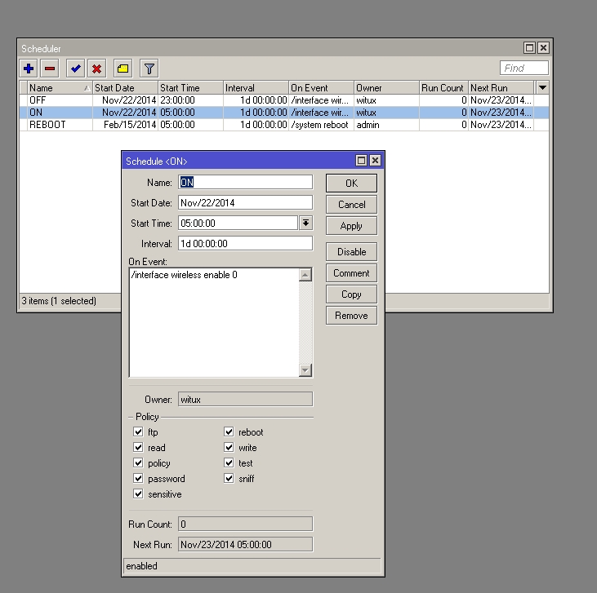This screenshot has height=593, width=597.
Task: Click the Cancel button
Action: click(351, 205)
